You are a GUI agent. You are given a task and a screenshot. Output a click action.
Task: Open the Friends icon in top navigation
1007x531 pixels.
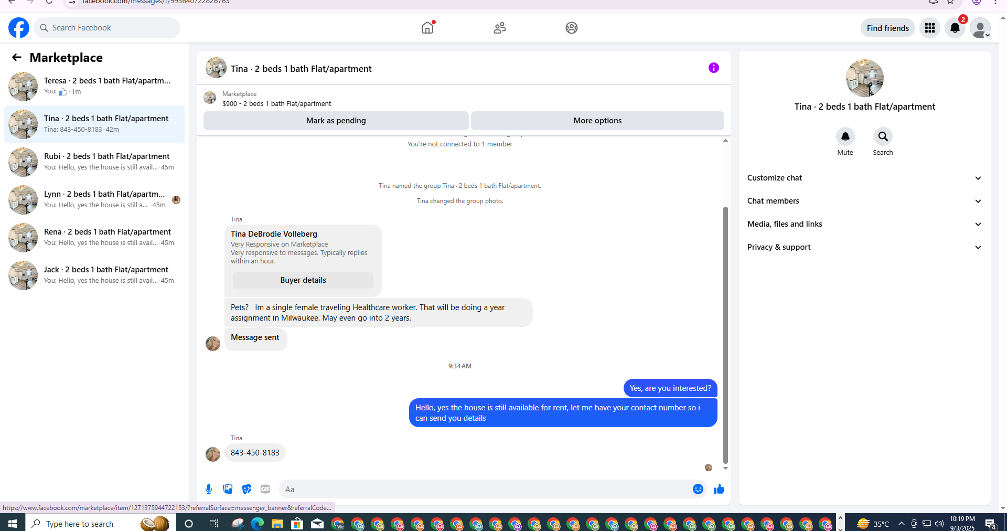500,28
